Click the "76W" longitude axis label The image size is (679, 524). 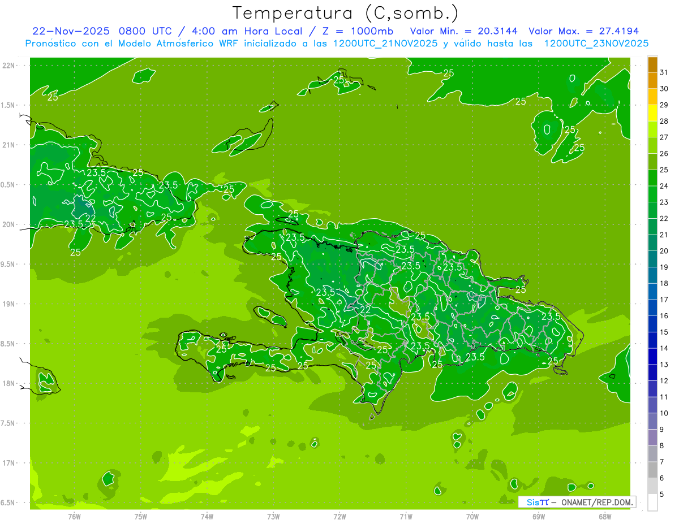pyautogui.click(x=74, y=517)
